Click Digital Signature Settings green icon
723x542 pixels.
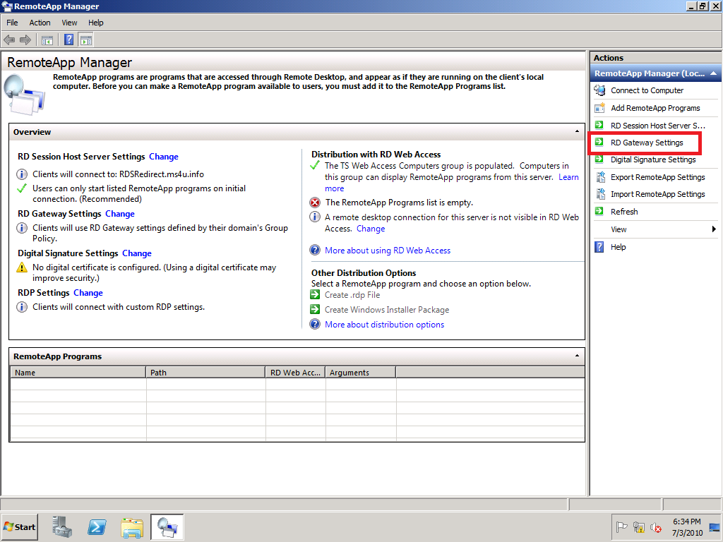tap(599, 159)
